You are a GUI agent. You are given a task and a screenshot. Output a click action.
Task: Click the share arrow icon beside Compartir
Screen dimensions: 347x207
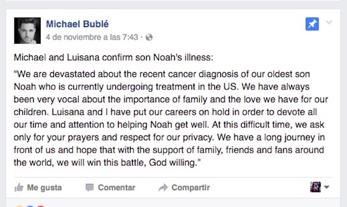pos(163,188)
